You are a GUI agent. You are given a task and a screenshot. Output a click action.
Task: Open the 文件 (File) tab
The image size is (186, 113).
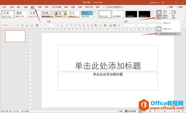(4, 7)
